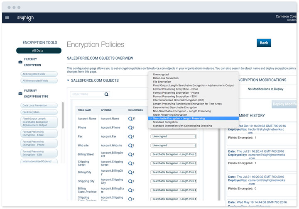This screenshot has height=209, width=299.
Task: Click briefcase icon beside Filter By Encryption
Action: tap(20, 62)
